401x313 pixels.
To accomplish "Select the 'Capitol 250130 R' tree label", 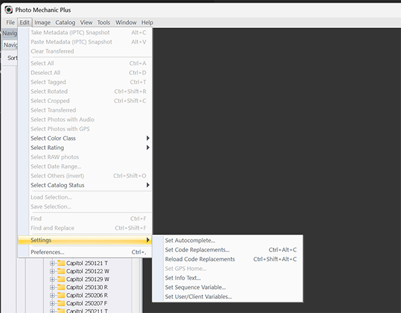I will click(87, 287).
